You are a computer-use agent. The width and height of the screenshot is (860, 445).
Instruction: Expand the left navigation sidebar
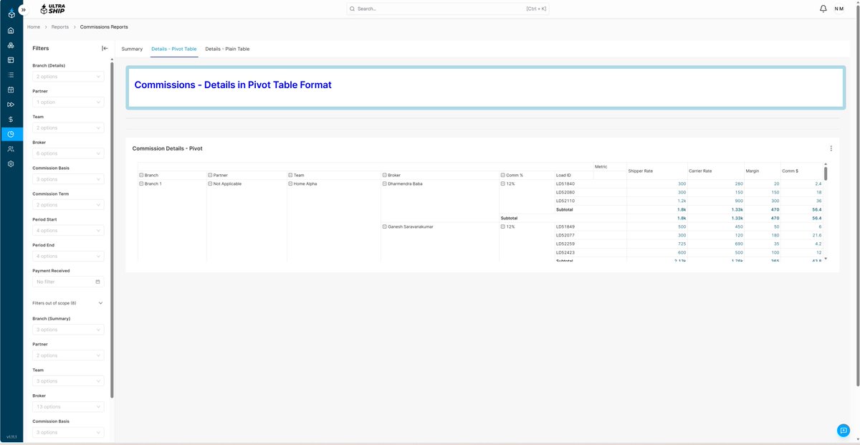pyautogui.click(x=23, y=9)
